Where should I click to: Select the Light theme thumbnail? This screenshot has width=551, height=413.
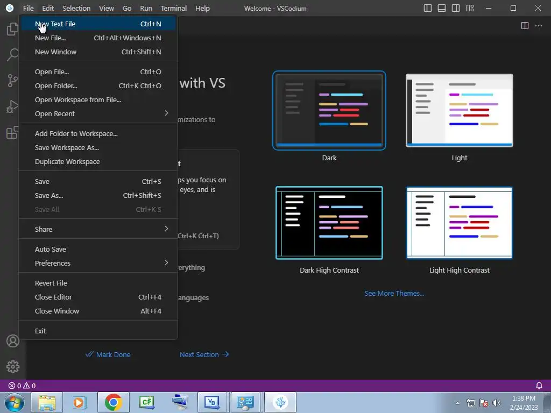pos(460,110)
